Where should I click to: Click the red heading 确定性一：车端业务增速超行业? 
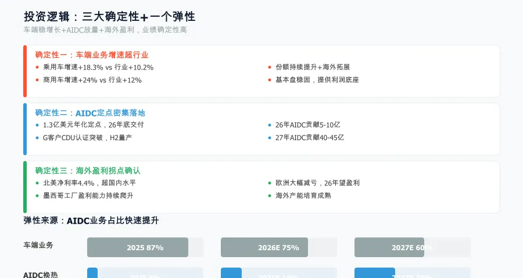[x=92, y=55]
